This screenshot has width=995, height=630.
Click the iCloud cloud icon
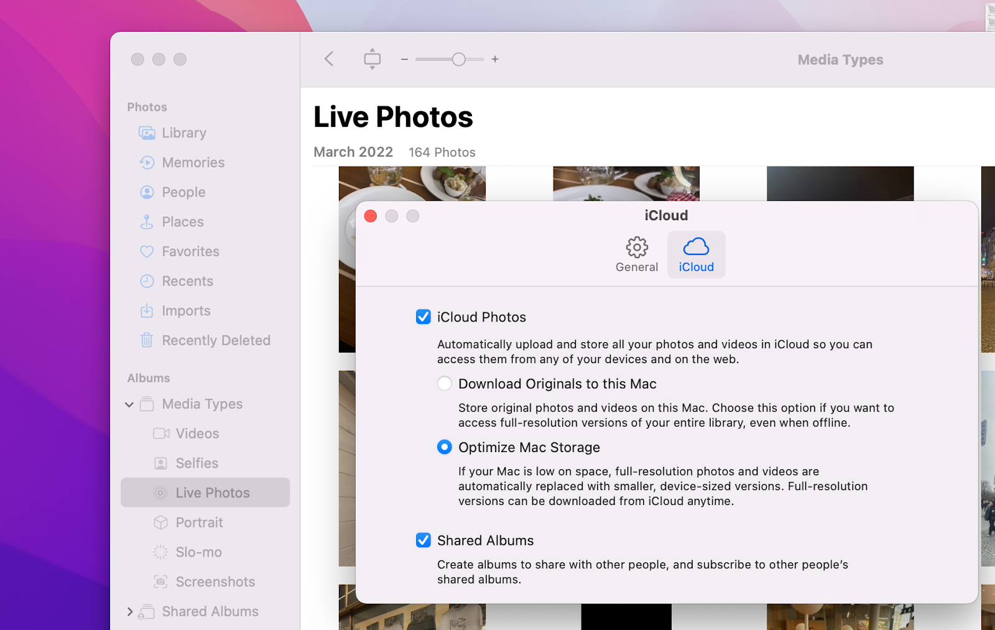click(x=696, y=247)
